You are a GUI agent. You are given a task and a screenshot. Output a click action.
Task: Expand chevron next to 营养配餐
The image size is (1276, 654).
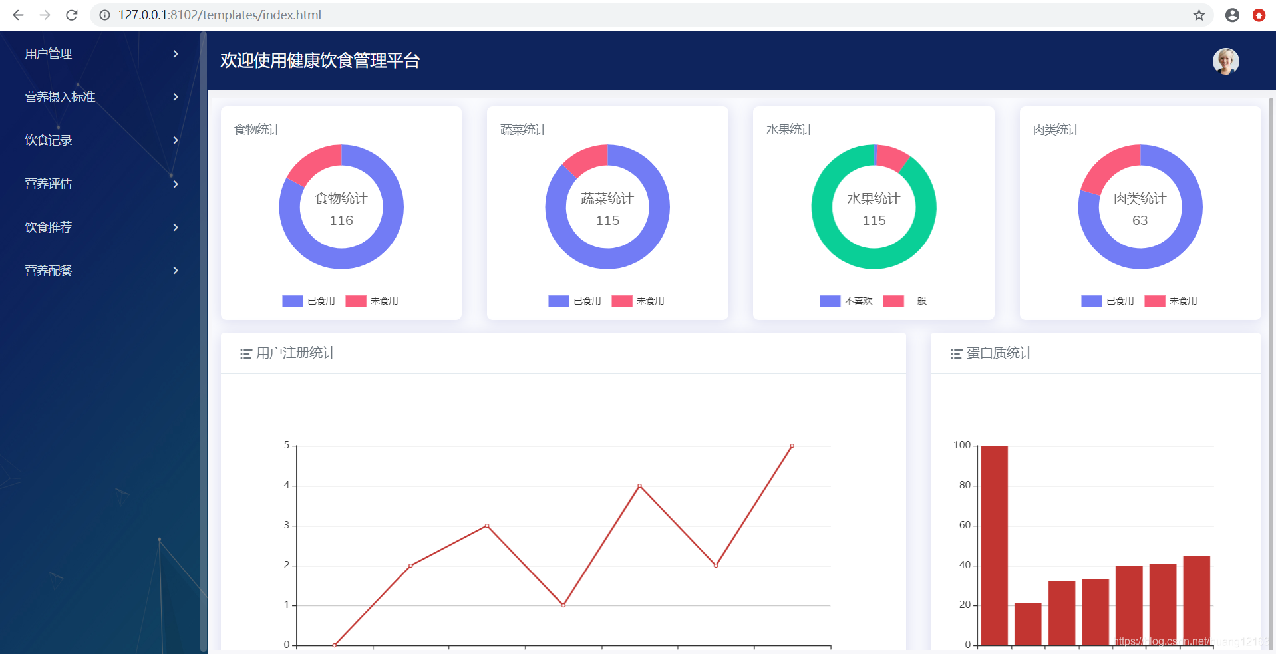click(176, 271)
